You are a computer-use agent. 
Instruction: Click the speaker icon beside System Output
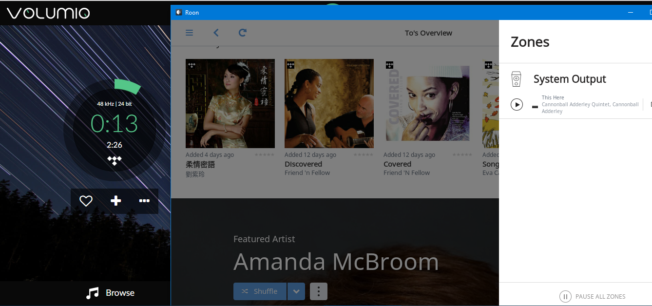(516, 79)
